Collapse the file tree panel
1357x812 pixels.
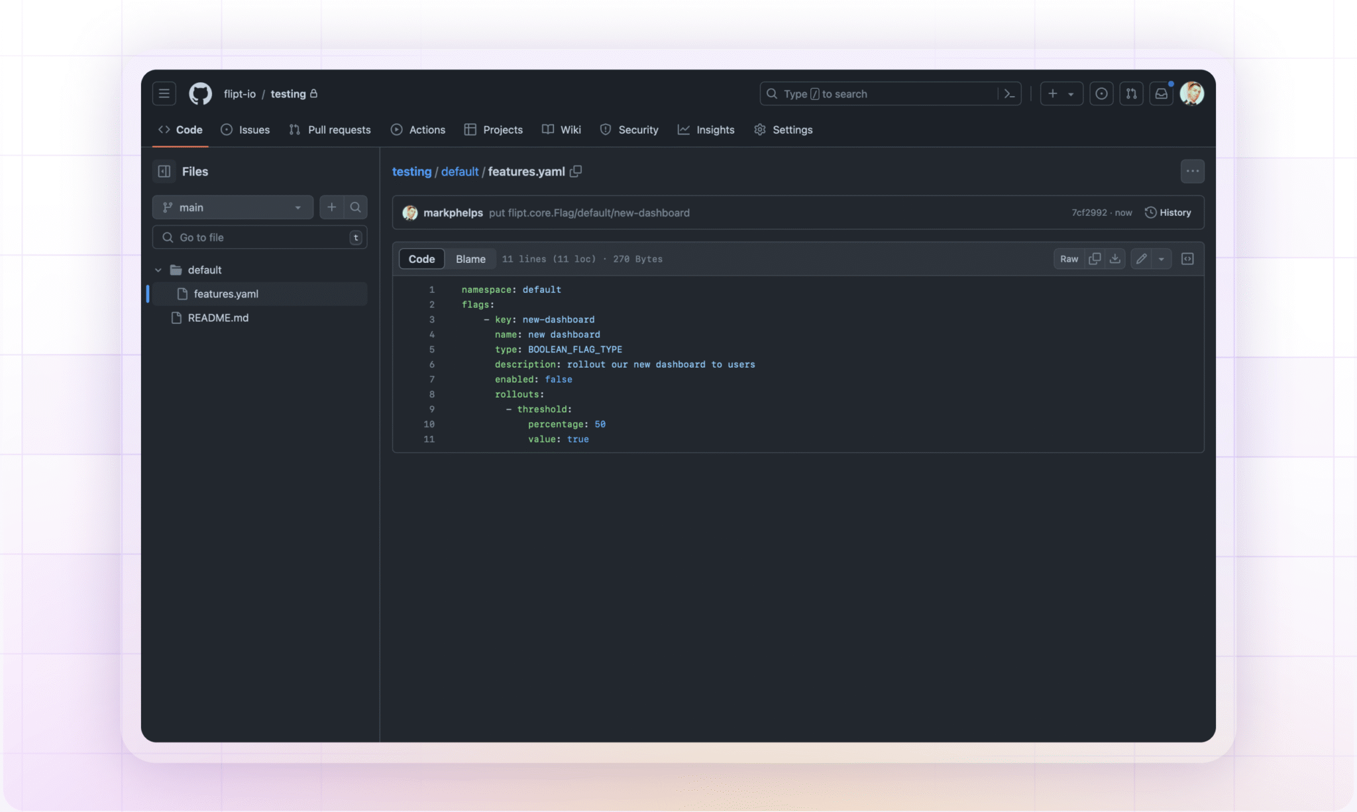pos(164,172)
